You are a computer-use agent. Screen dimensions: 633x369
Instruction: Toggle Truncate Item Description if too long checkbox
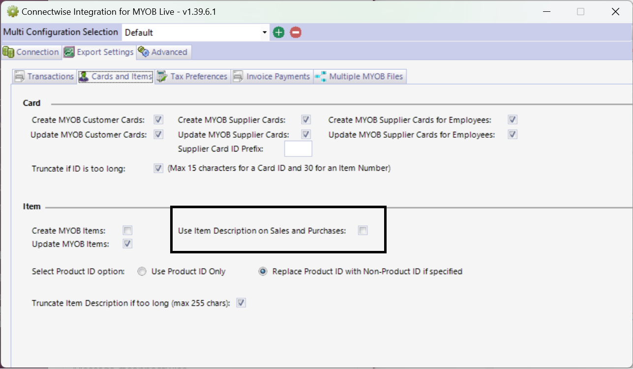(241, 303)
